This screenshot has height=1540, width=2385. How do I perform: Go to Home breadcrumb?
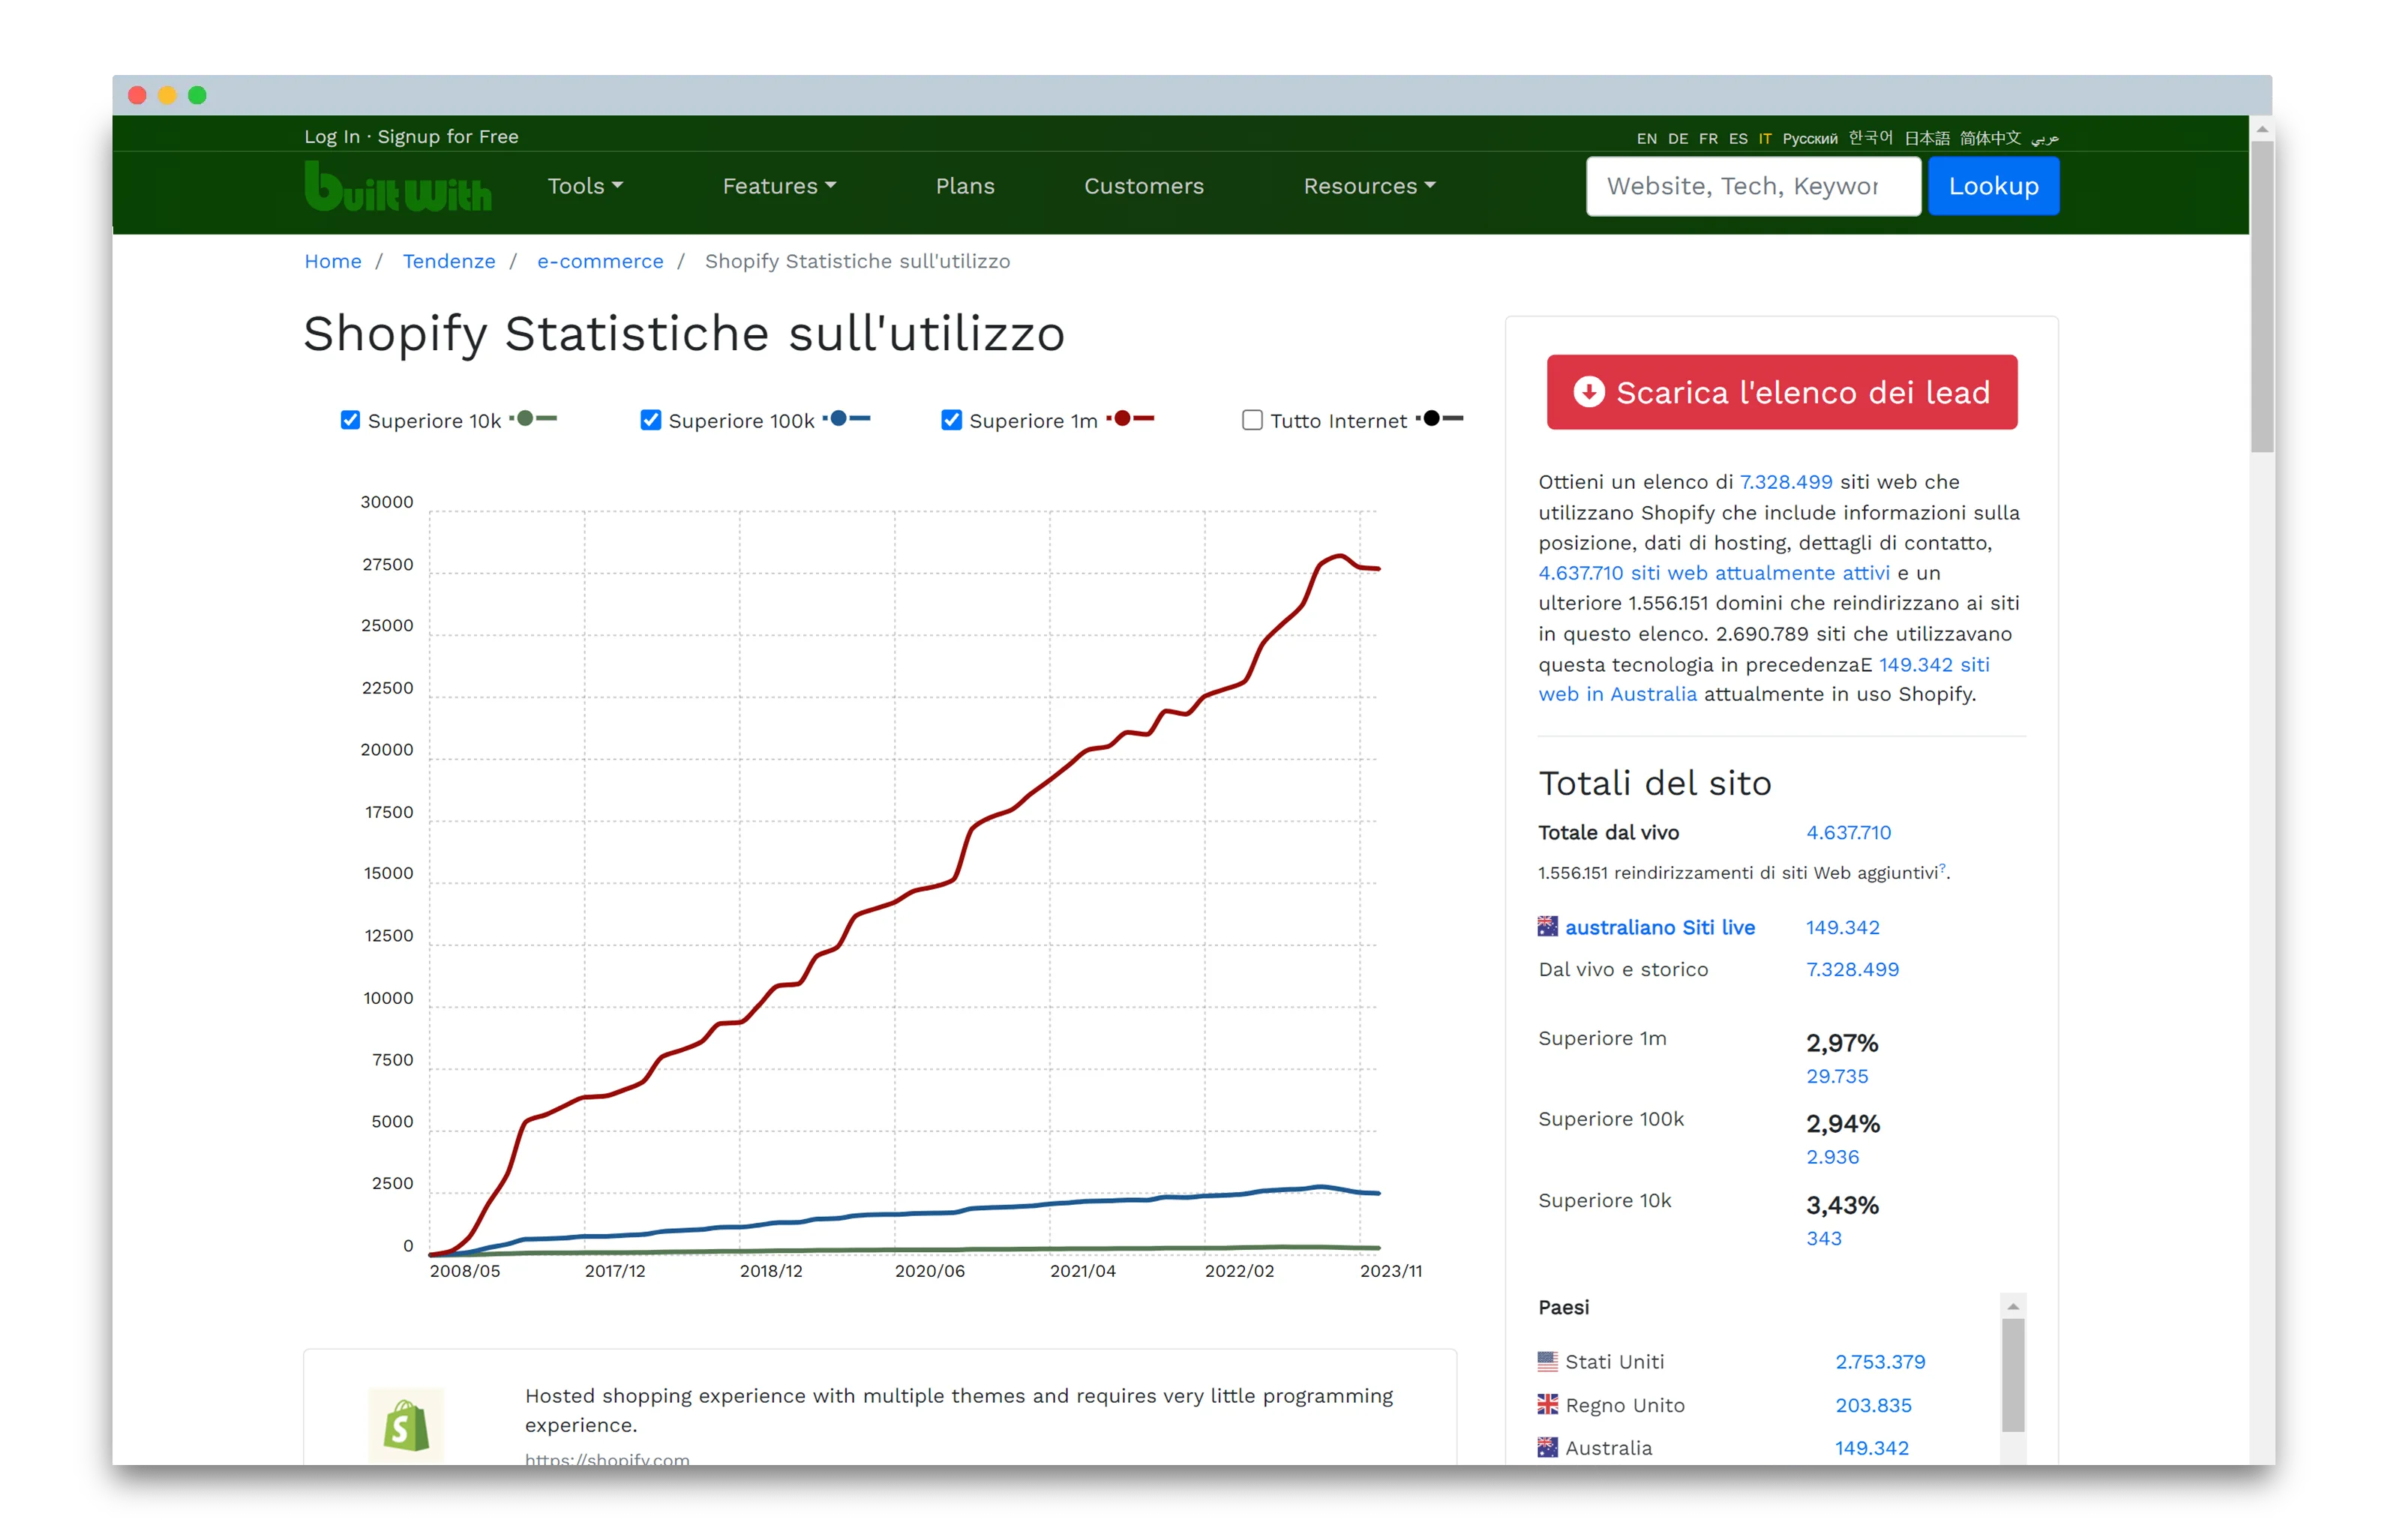click(332, 261)
